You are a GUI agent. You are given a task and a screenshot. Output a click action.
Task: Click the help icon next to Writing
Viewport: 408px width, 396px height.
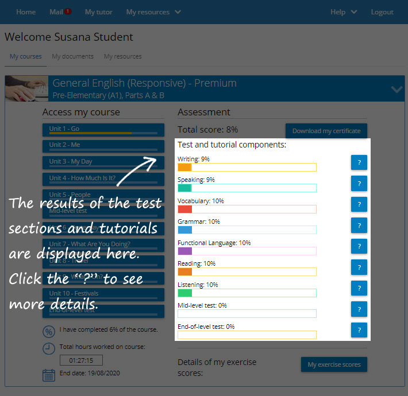tap(359, 162)
